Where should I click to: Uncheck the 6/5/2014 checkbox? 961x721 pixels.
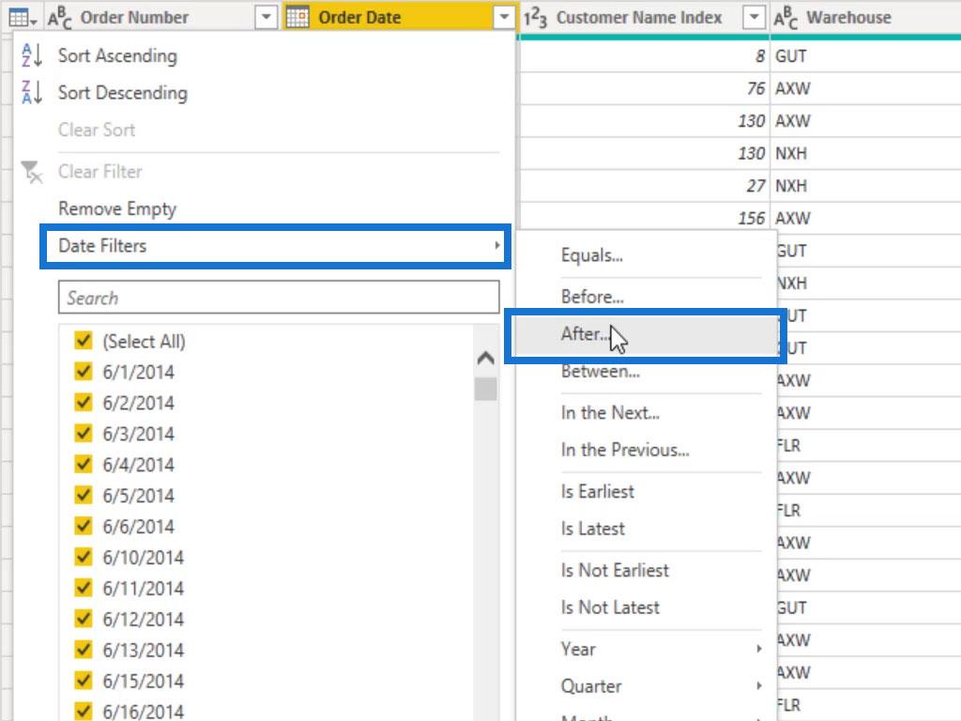pyautogui.click(x=83, y=495)
